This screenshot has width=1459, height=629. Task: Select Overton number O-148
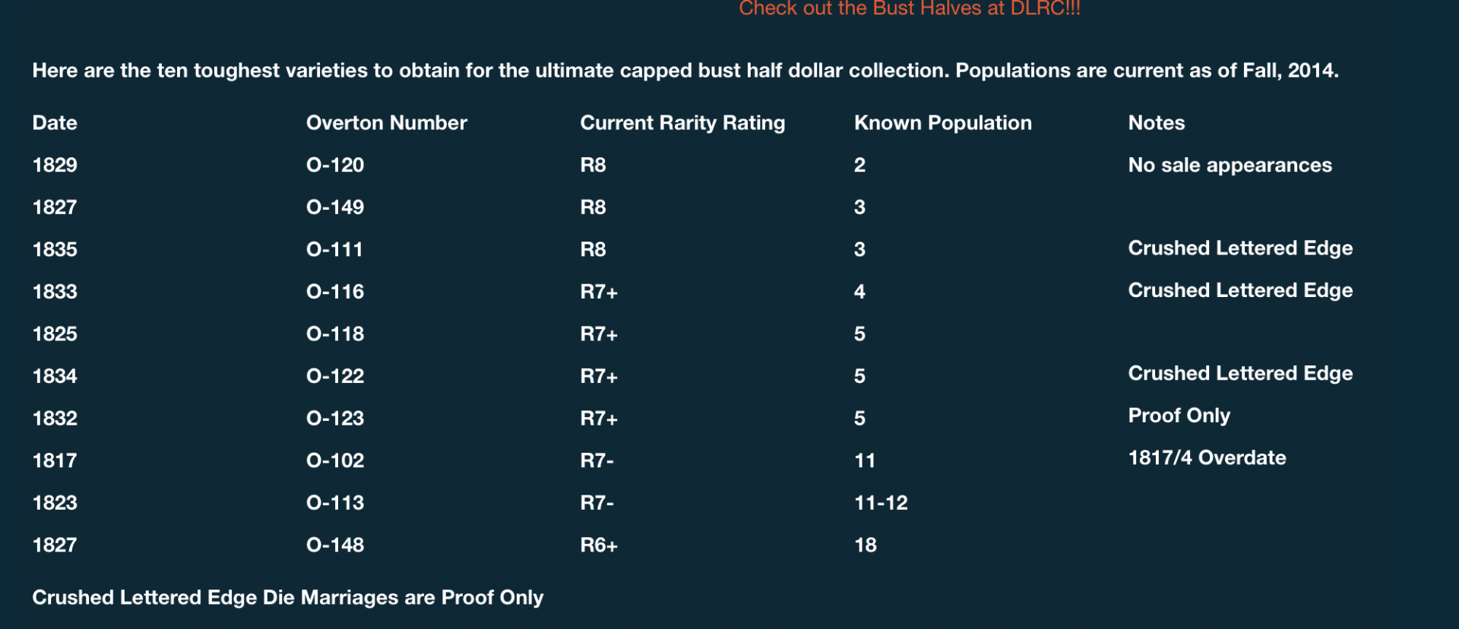pos(335,545)
